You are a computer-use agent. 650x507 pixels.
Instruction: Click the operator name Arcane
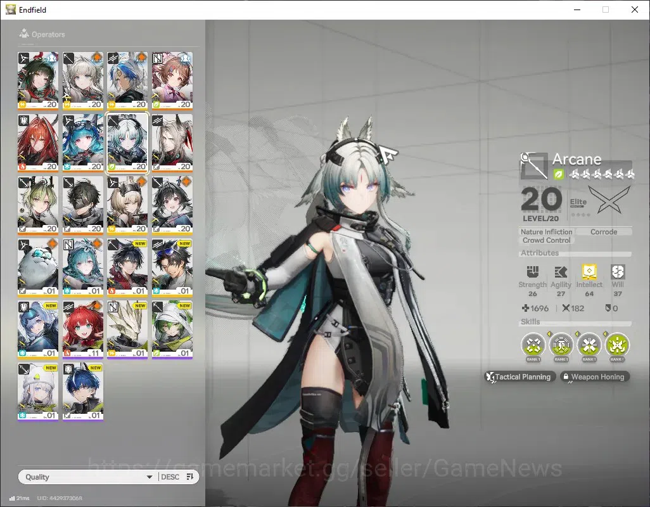(577, 159)
